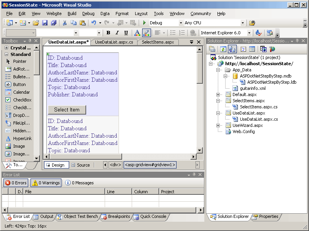Toggle Bold formatting button
309x231 pixels.
coord(108,33)
